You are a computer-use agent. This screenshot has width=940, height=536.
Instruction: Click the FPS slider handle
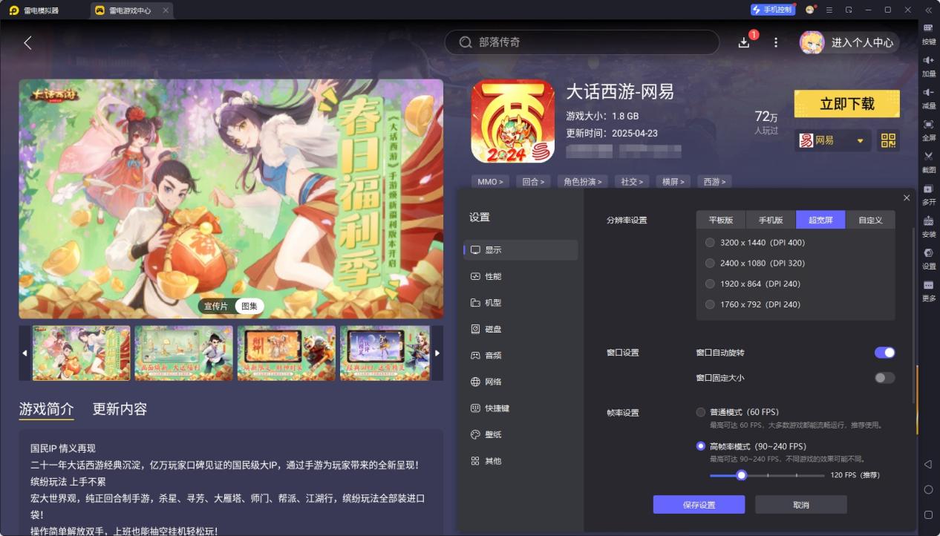(x=741, y=475)
